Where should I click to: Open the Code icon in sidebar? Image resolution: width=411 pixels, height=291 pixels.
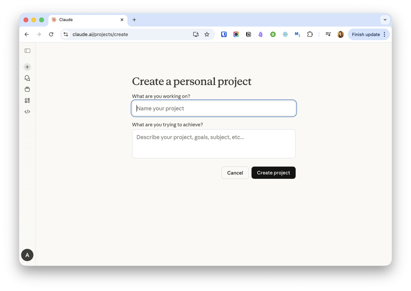pos(27,111)
